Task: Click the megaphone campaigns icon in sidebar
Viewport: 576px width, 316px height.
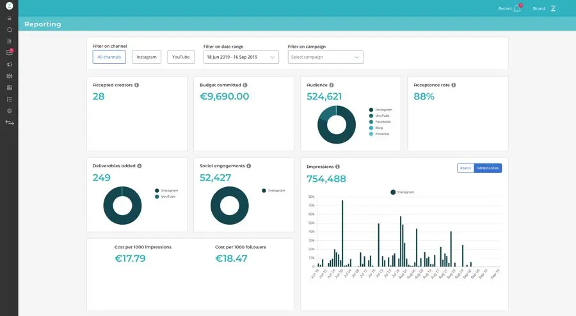Action: tap(10, 64)
